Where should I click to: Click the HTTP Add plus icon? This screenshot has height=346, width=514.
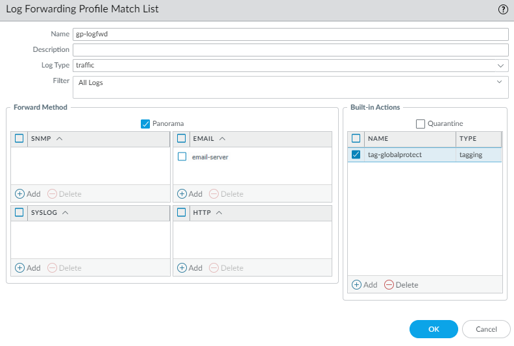click(x=182, y=267)
